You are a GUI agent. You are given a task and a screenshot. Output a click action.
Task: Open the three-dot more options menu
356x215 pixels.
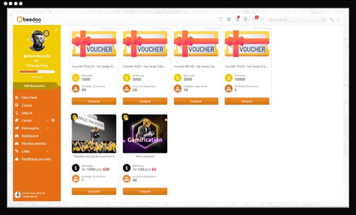[x=338, y=19]
